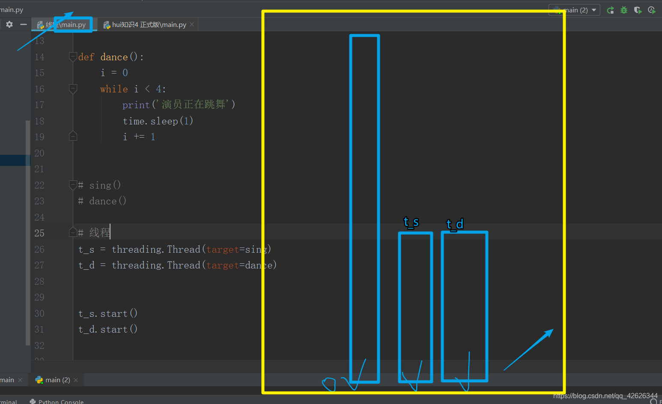Screen dimensions: 662x404
Task: Open the main (2) run configuration dropdown
Action: pos(574,10)
